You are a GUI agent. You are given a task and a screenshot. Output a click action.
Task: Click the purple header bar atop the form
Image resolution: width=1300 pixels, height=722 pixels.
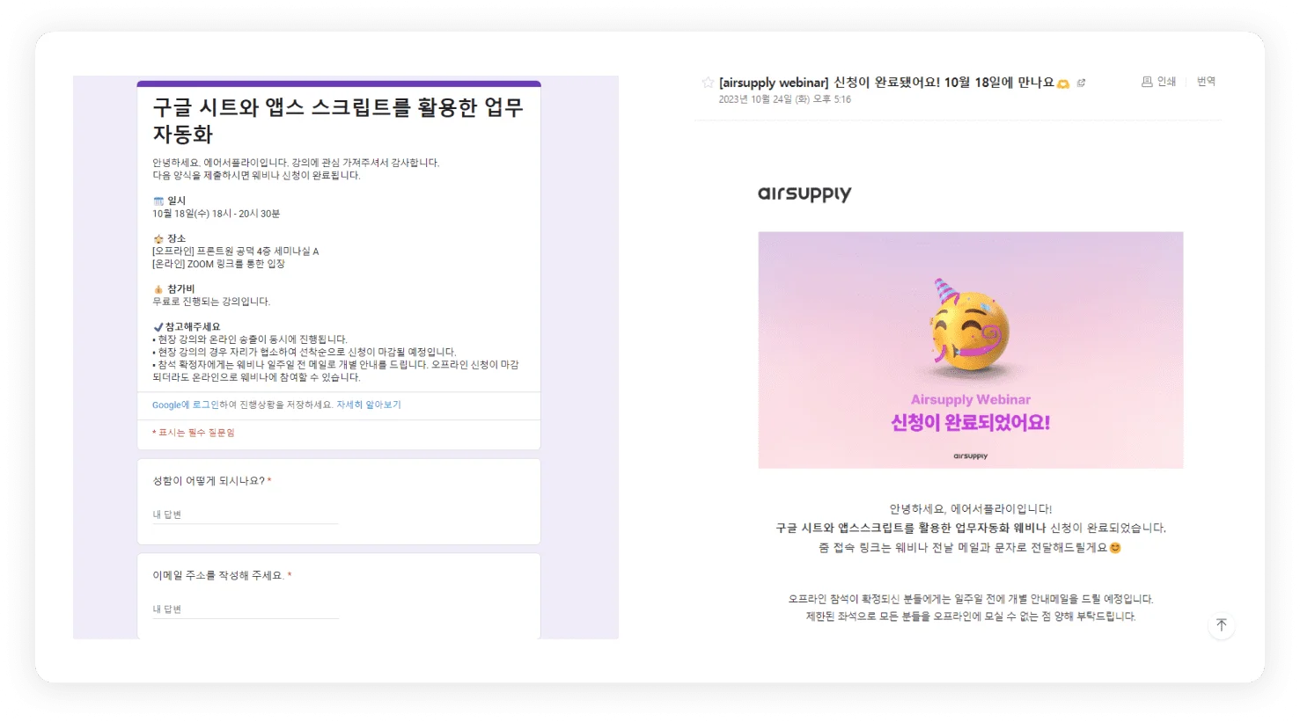coord(339,83)
